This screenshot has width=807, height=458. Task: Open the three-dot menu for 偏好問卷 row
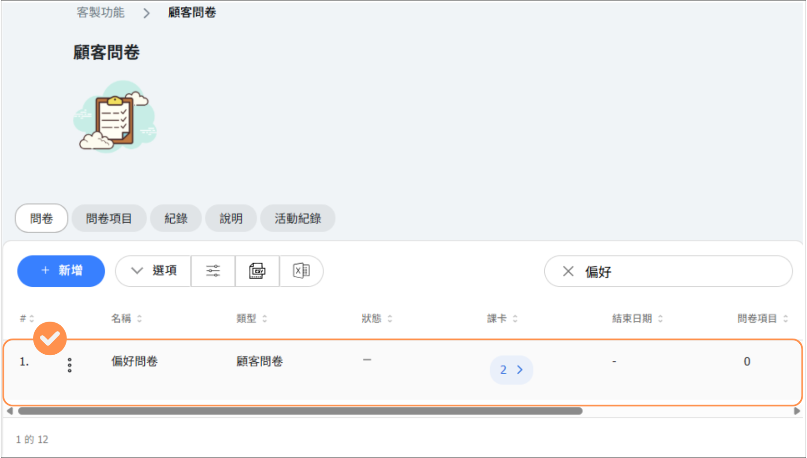pyautogui.click(x=69, y=365)
